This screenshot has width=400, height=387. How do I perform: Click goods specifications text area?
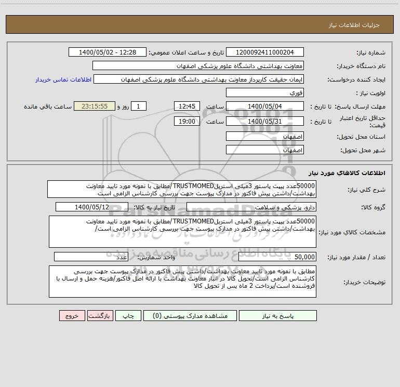[182, 232]
